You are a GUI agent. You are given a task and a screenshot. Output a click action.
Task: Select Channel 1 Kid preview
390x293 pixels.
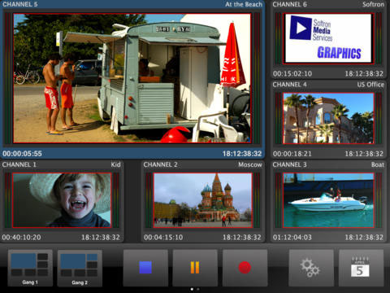[62, 200]
